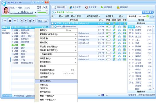Go to the previous results page arrow
The width and height of the screenshot is (156, 103).
pyautogui.click(x=99, y=95)
